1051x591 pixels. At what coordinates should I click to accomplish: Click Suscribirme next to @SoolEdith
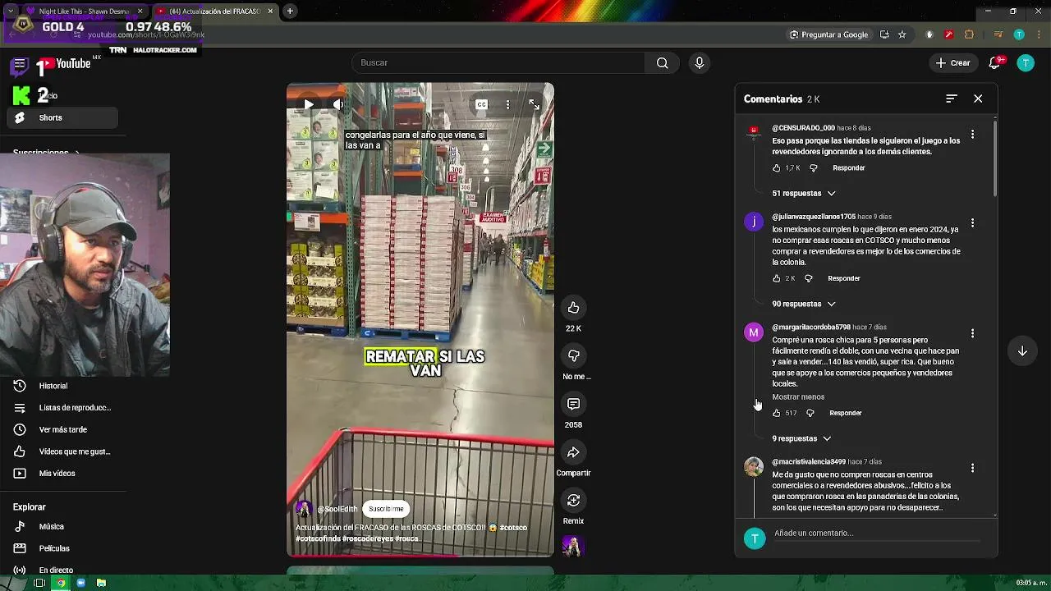[x=386, y=509]
